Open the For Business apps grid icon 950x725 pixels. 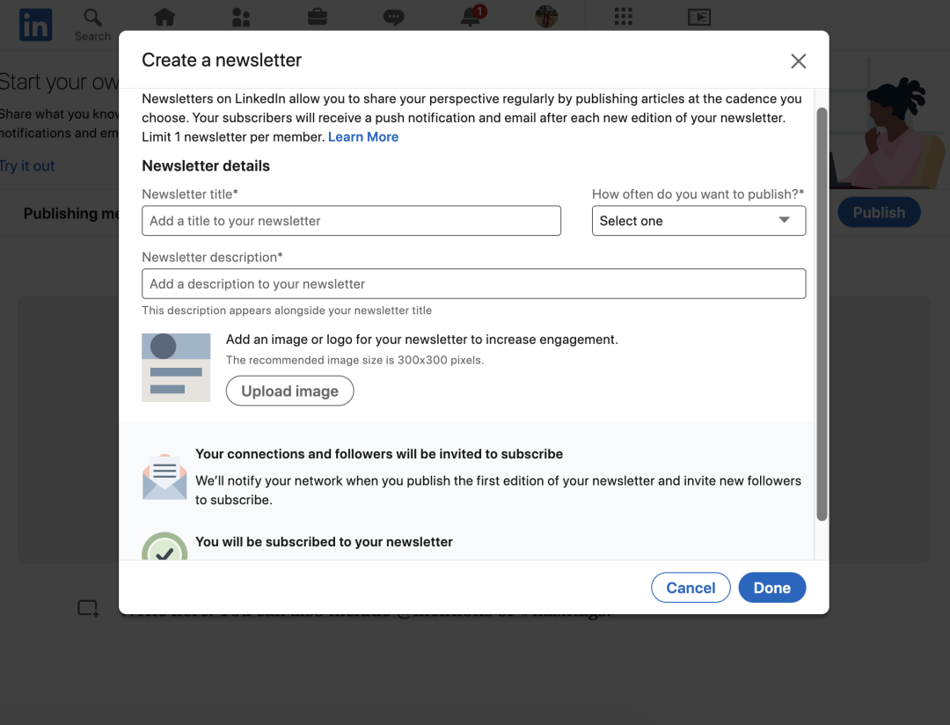tap(623, 17)
